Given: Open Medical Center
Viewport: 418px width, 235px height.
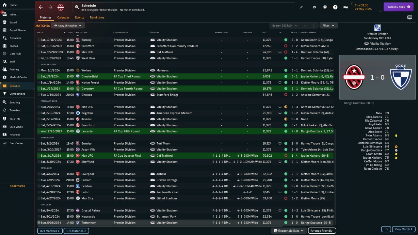Looking at the screenshot, I should click(x=17, y=77).
